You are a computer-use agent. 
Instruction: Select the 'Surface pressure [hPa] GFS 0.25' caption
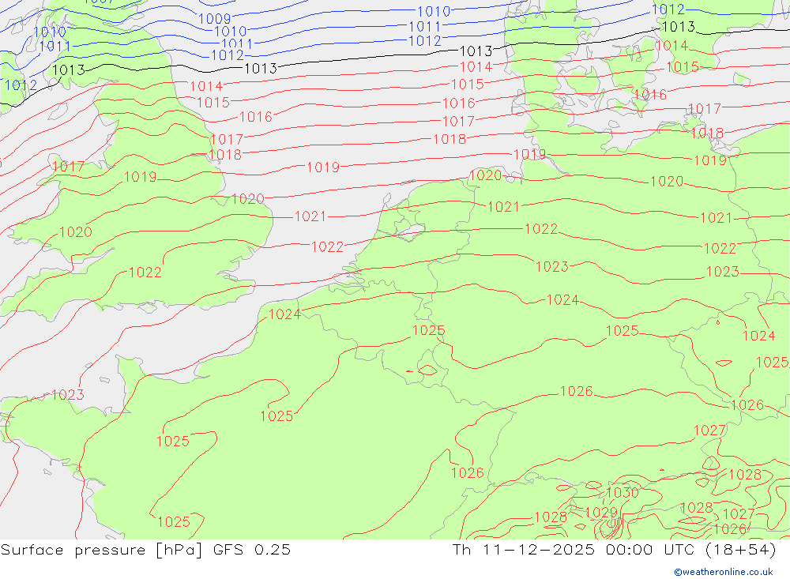coord(145,550)
